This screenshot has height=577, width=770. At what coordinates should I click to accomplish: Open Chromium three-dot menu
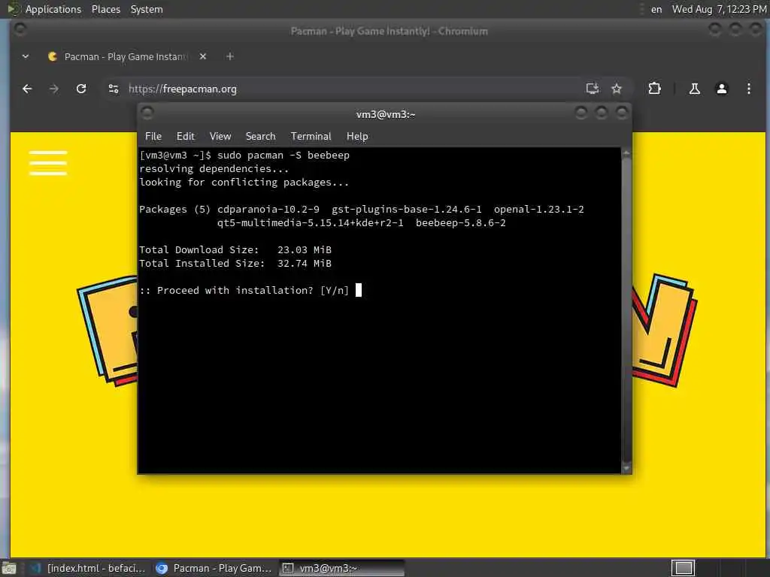pyautogui.click(x=748, y=89)
